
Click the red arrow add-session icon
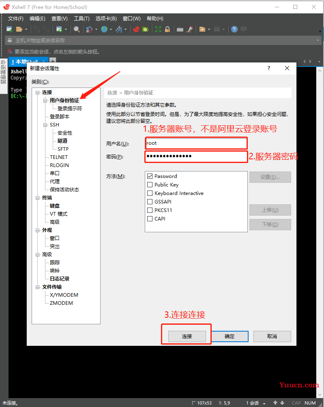(10, 51)
